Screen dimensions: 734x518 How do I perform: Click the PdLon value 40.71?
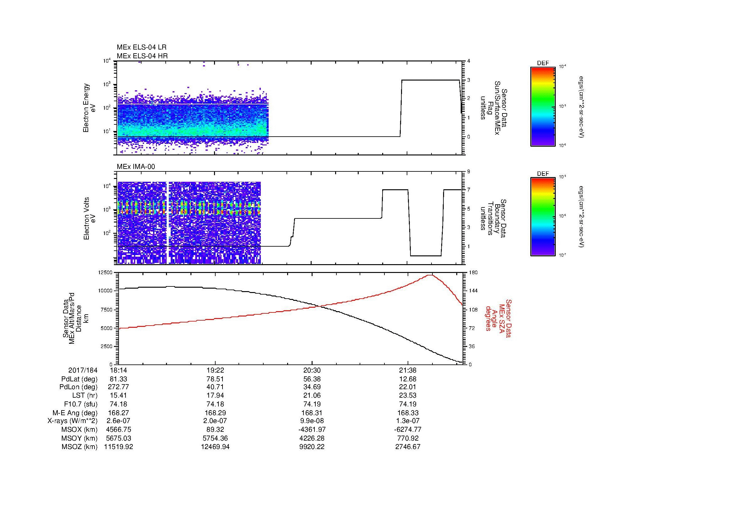(216, 387)
